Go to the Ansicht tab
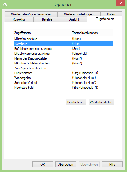Screen dimensions: 127x172 click(x=74, y=19)
